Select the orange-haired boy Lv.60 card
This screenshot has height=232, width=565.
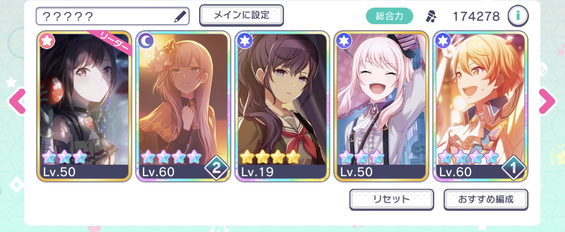tap(481, 106)
